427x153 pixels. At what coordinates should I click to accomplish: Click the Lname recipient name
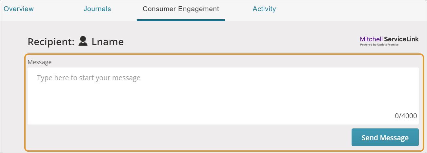(108, 42)
